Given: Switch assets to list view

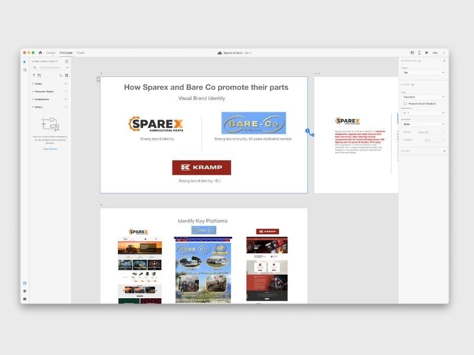Looking at the screenshot, I should click(62, 75).
